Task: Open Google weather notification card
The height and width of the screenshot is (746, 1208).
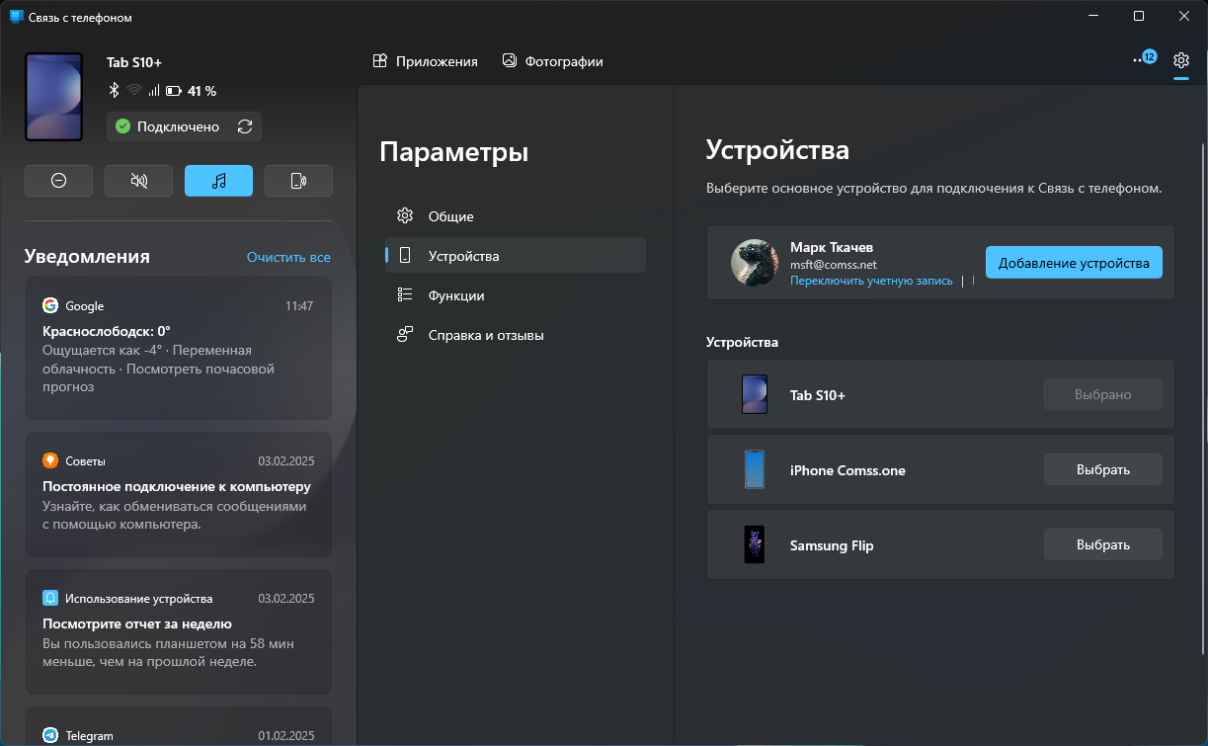Action: click(x=178, y=348)
